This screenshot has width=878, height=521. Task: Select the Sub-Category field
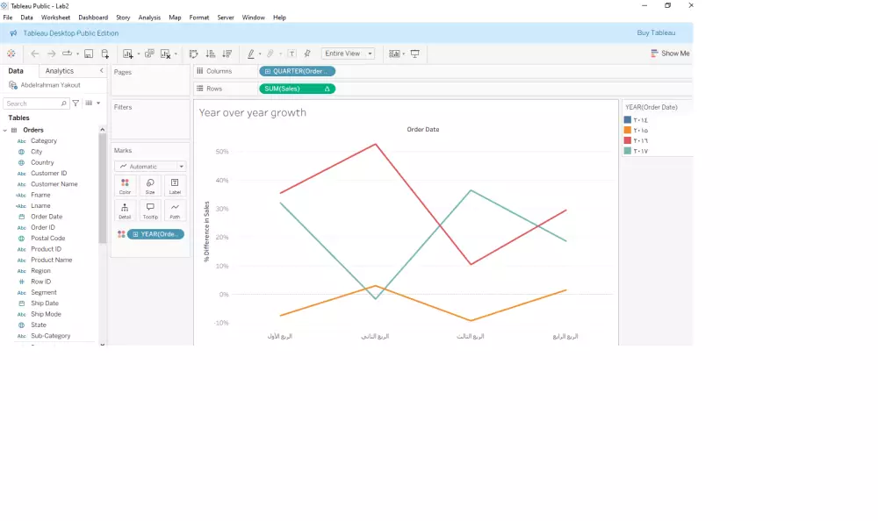click(x=50, y=336)
